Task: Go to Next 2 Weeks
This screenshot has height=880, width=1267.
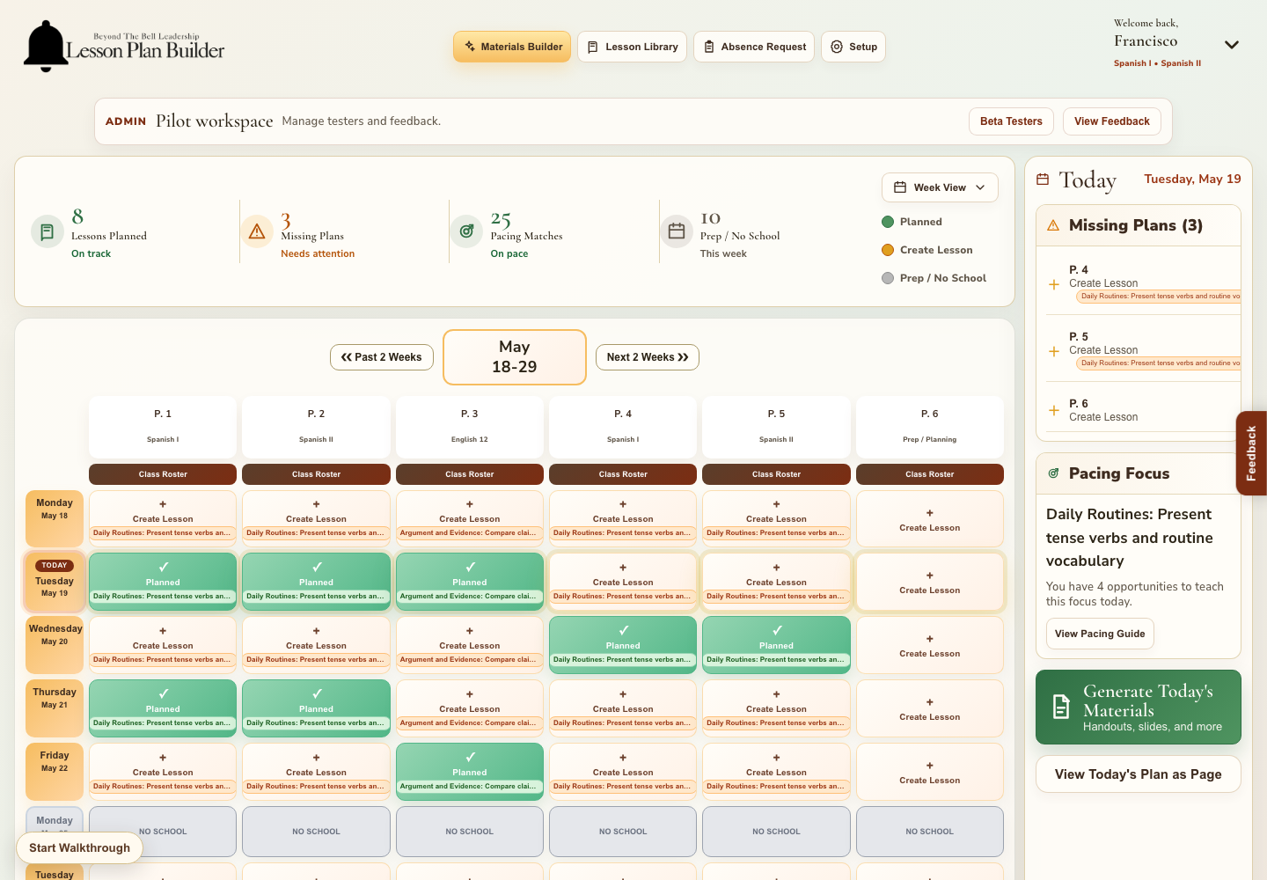Action: click(648, 357)
